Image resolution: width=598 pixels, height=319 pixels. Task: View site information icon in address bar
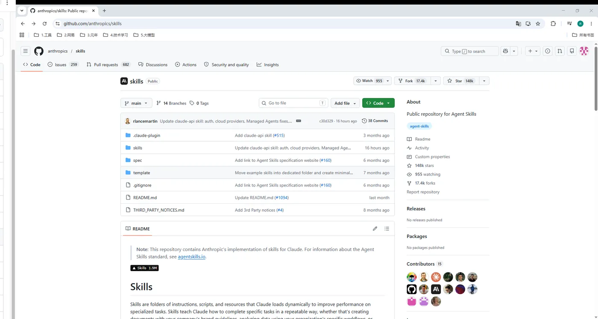click(58, 23)
